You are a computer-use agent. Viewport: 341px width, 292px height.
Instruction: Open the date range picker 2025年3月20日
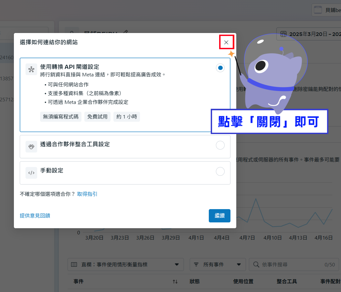point(309,34)
